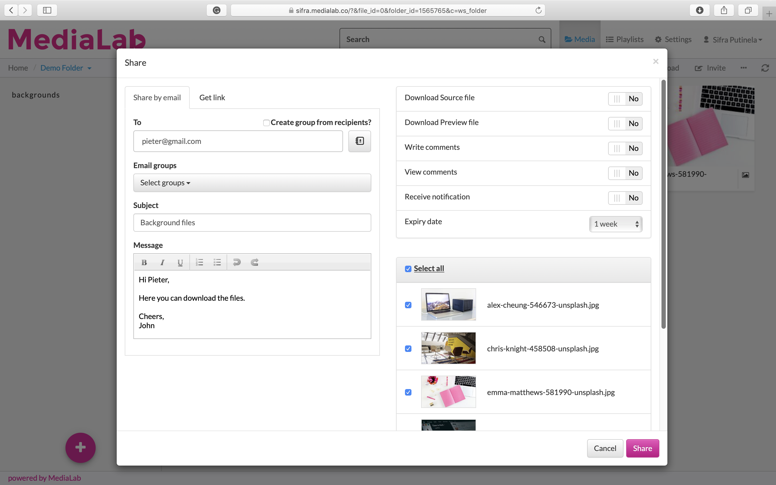The width and height of the screenshot is (776, 485).
Task: Check Create group from recipients
Action: (x=266, y=123)
